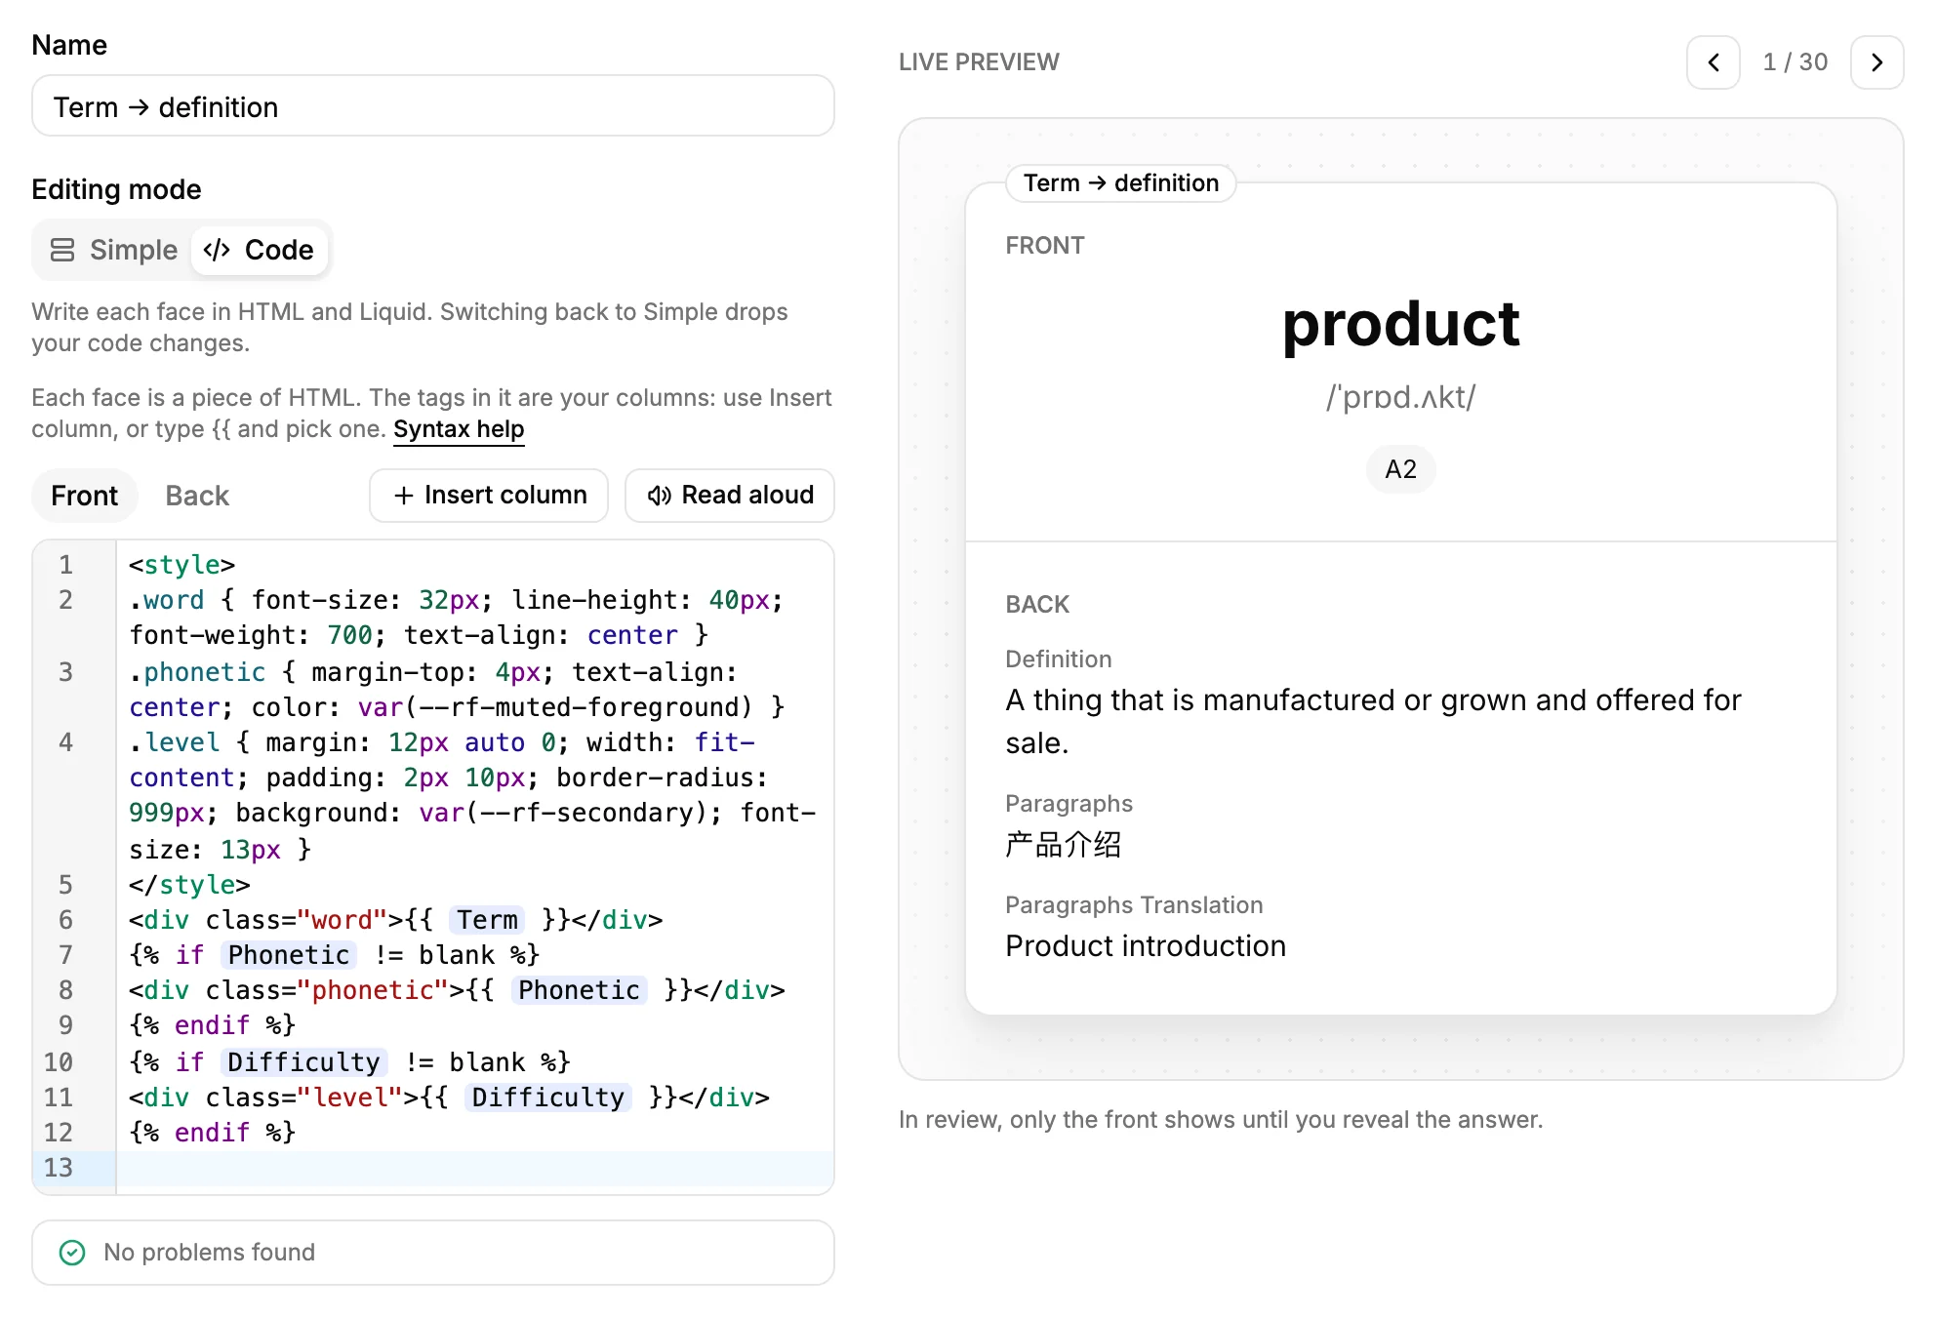
Task: Click the 'Product introduction' translation text
Action: pos(1146,946)
